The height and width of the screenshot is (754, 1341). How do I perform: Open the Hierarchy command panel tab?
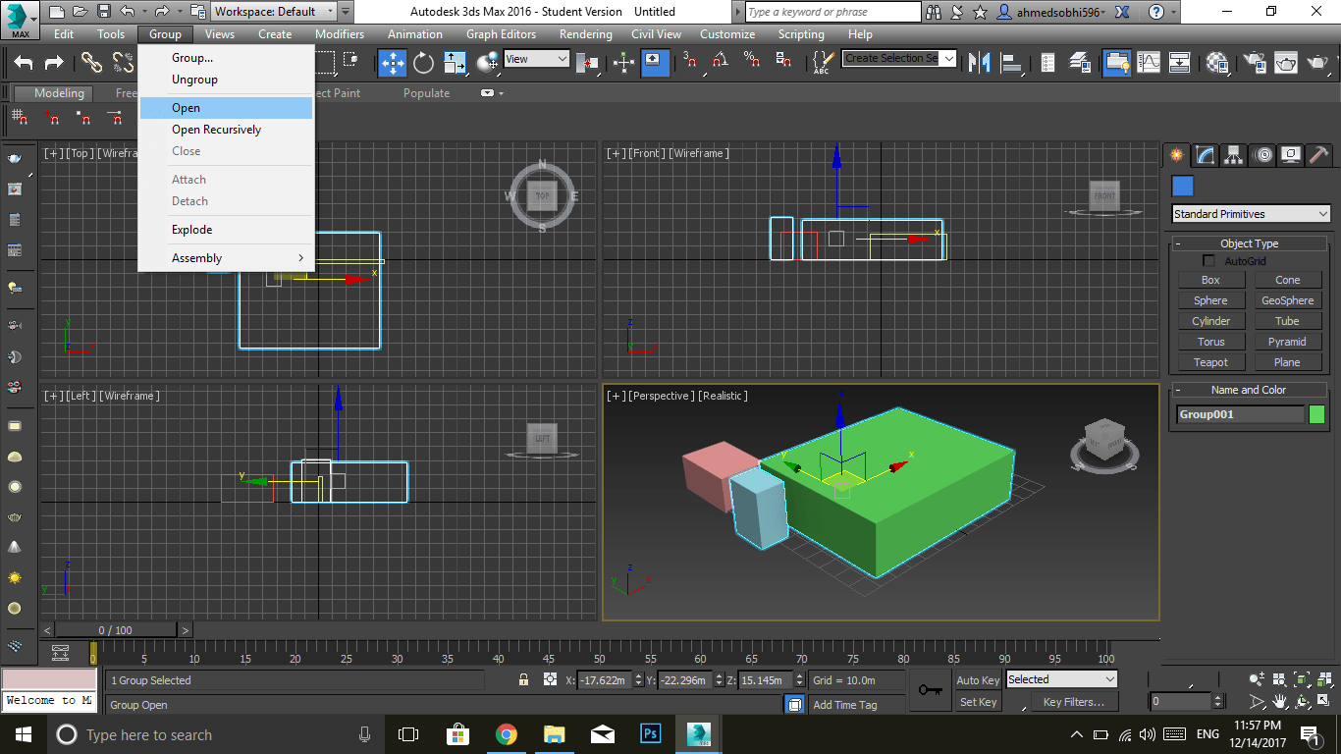1234,155
